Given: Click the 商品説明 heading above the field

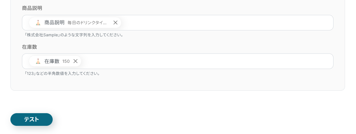Looking at the screenshot, I should tap(32, 8).
